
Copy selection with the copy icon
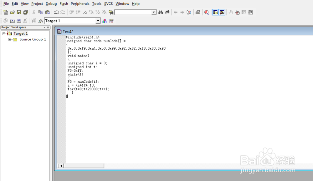click(40, 12)
